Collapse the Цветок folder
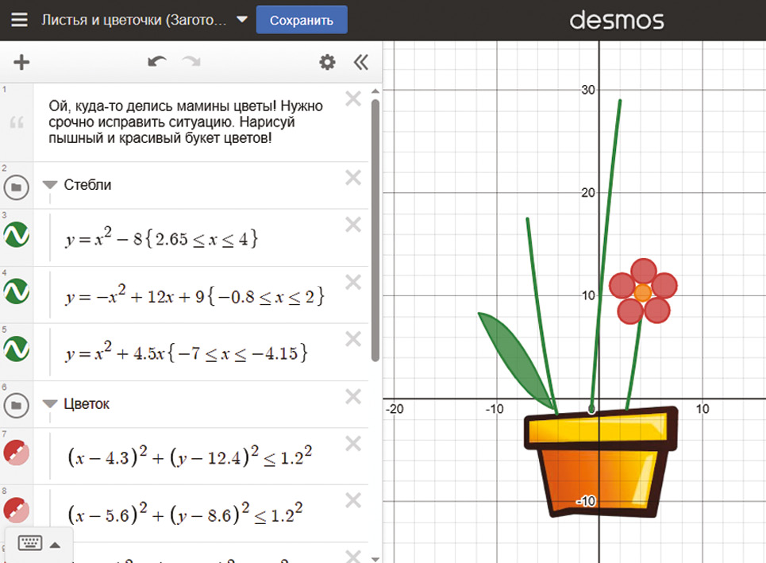Screen dimensions: 766x563 point(50,404)
